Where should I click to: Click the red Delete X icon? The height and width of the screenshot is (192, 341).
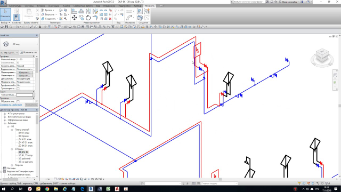point(110,19)
